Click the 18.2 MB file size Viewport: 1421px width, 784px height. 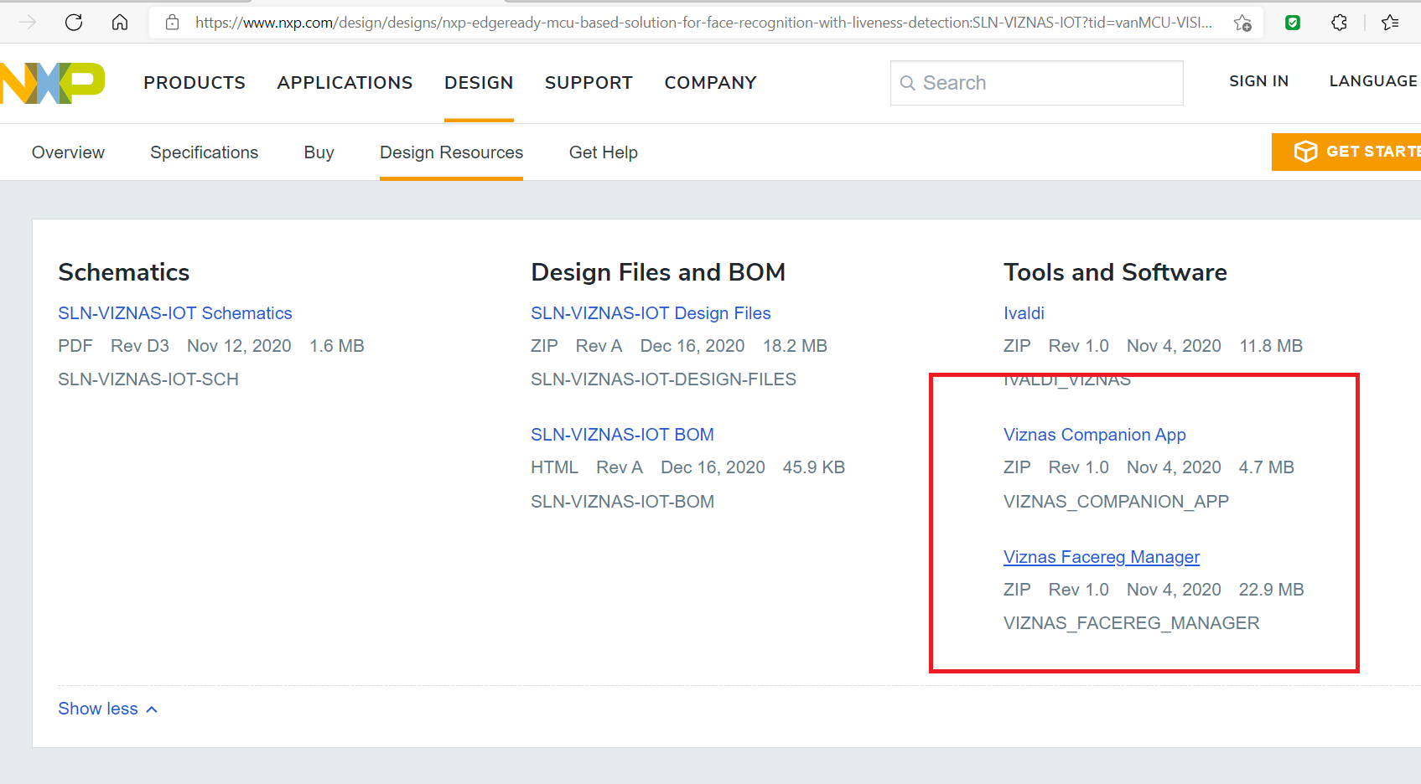click(795, 346)
